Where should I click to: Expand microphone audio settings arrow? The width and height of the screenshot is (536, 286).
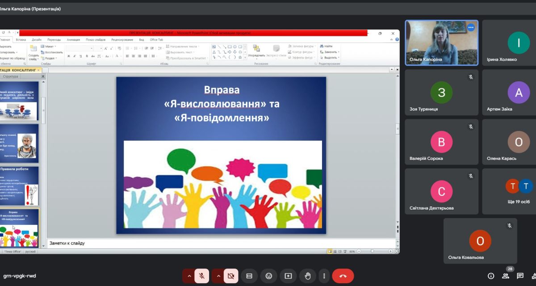pyautogui.click(x=189, y=276)
